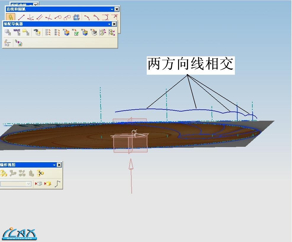Select the Line Point-Tangent tool

(58, 17)
